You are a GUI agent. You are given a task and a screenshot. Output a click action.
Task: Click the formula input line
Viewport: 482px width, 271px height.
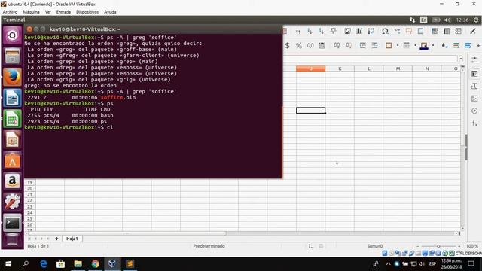coord(371,59)
